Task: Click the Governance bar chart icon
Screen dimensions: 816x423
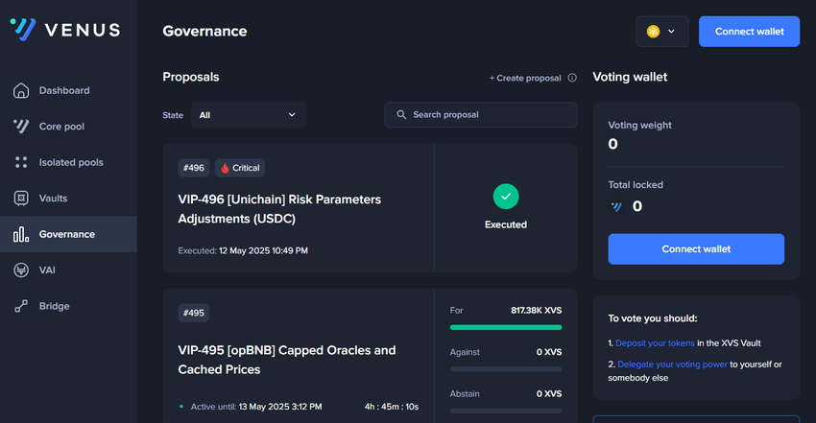Action: (x=21, y=234)
